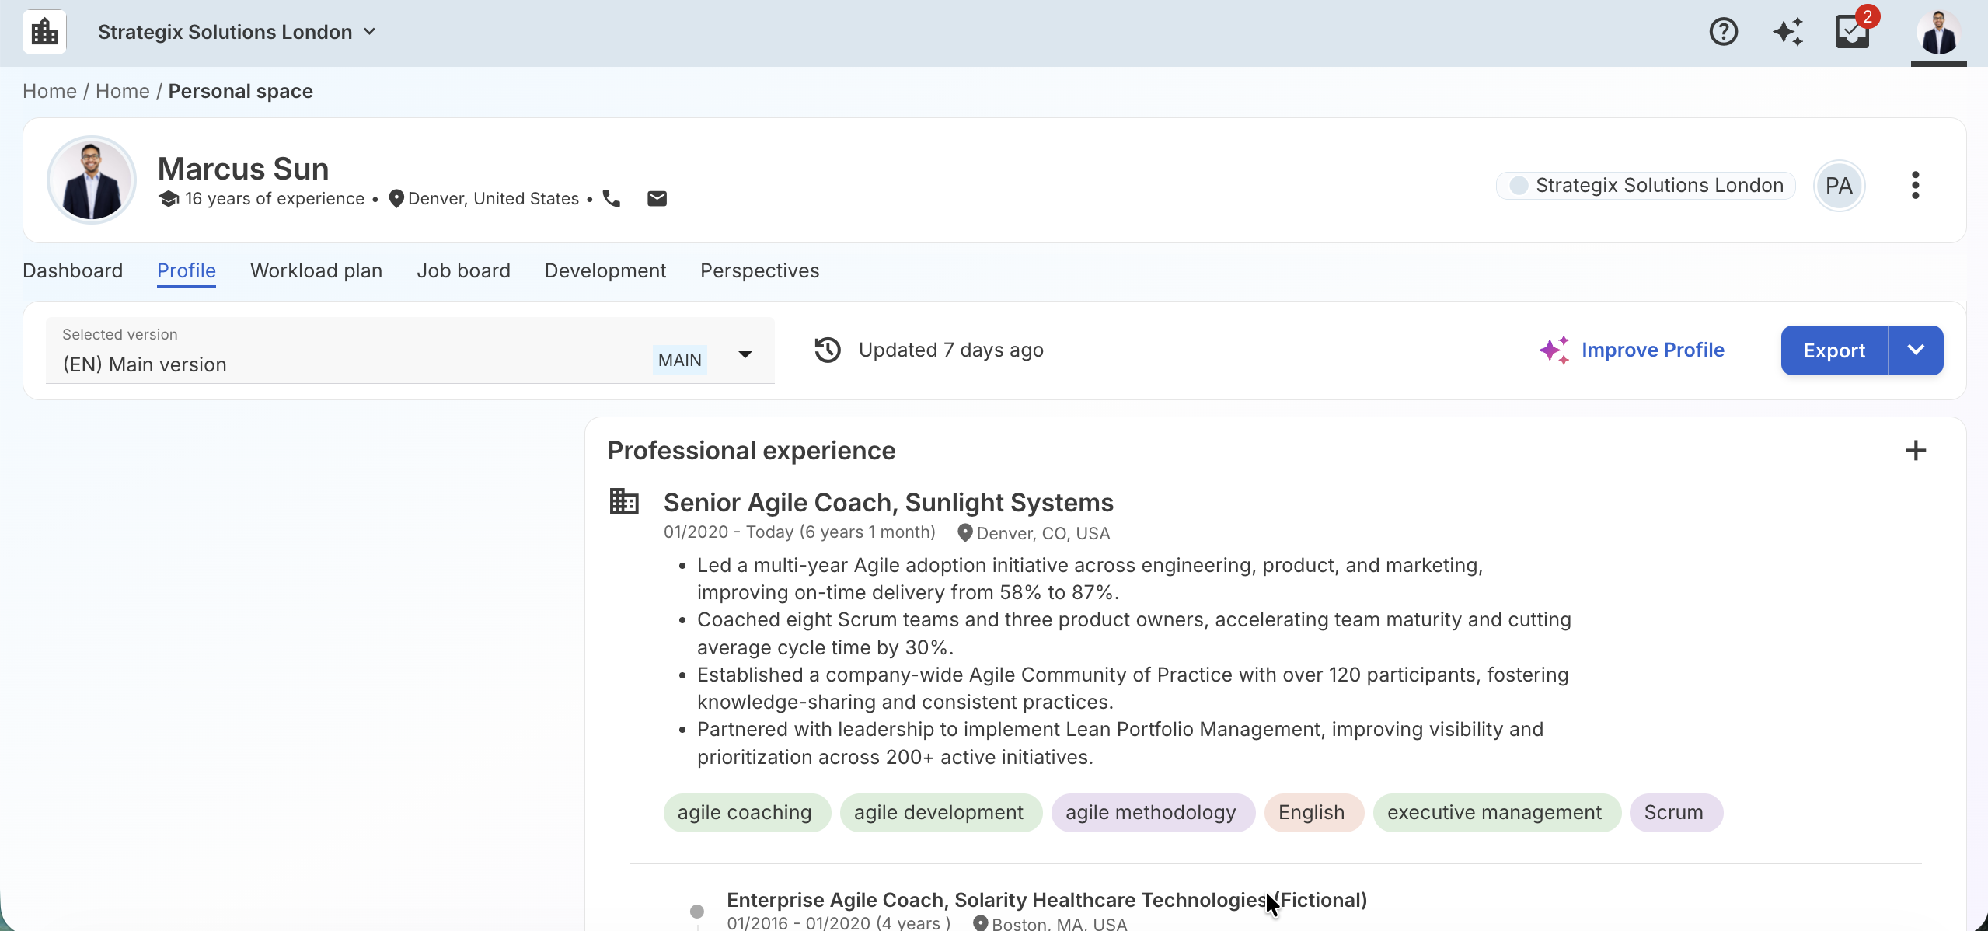The width and height of the screenshot is (1988, 931).
Task: Open the three-dot more options menu
Action: (x=1915, y=185)
